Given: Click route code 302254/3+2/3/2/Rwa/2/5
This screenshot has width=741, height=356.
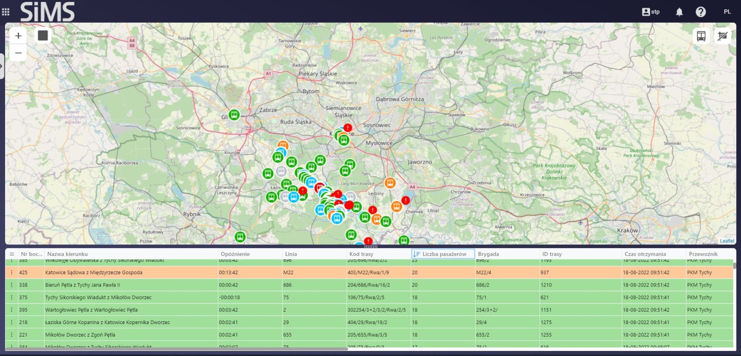Looking at the screenshot, I should coord(377,310).
